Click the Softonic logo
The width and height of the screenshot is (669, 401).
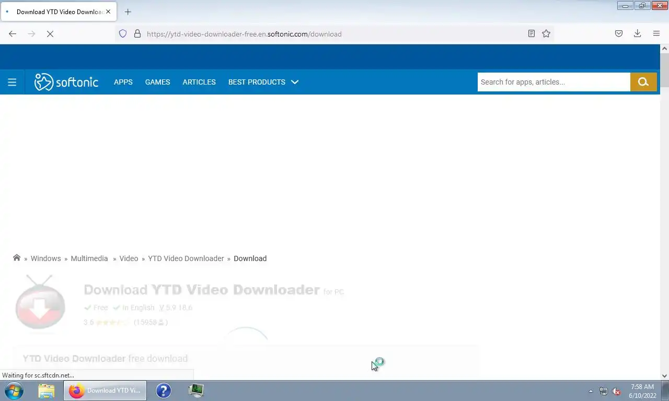[66, 82]
